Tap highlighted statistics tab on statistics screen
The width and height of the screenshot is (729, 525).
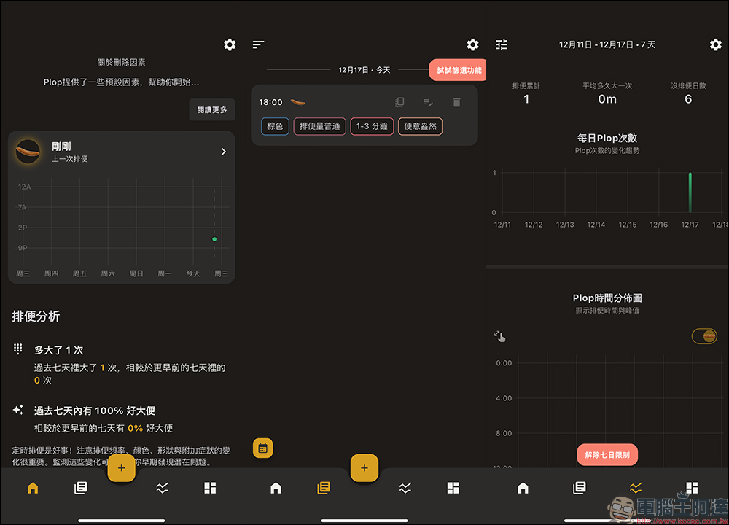point(636,488)
